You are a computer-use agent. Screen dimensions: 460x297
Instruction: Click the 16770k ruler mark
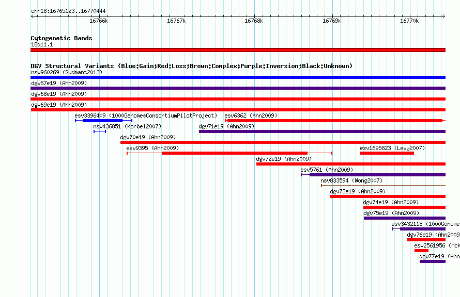pos(409,21)
